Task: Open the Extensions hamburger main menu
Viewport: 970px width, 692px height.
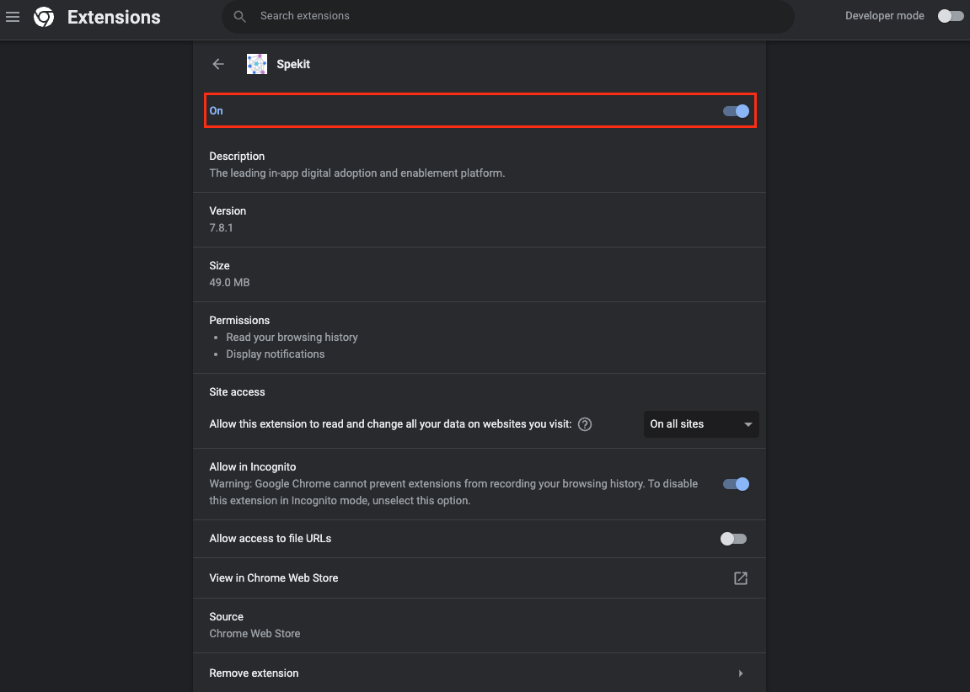Action: click(13, 17)
